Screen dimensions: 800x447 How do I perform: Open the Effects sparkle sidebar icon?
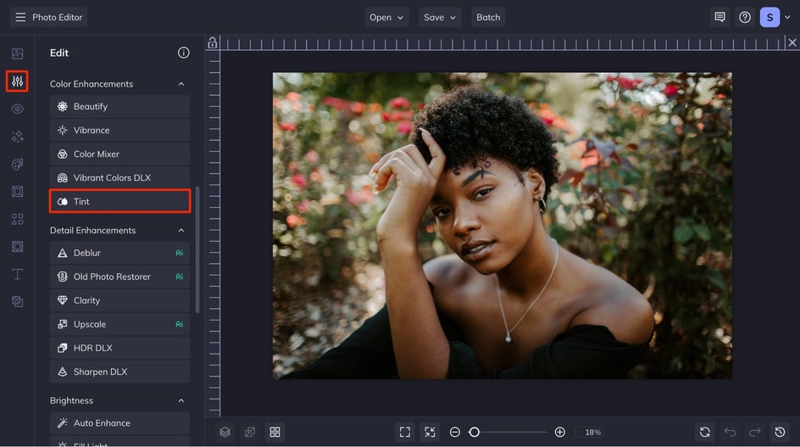(x=17, y=137)
